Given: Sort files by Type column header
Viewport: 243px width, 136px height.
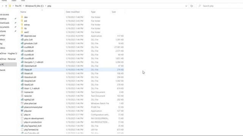Looking at the screenshot, I should click(93, 12).
